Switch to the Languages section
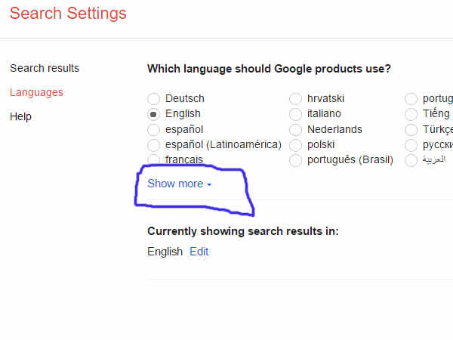 (x=36, y=92)
